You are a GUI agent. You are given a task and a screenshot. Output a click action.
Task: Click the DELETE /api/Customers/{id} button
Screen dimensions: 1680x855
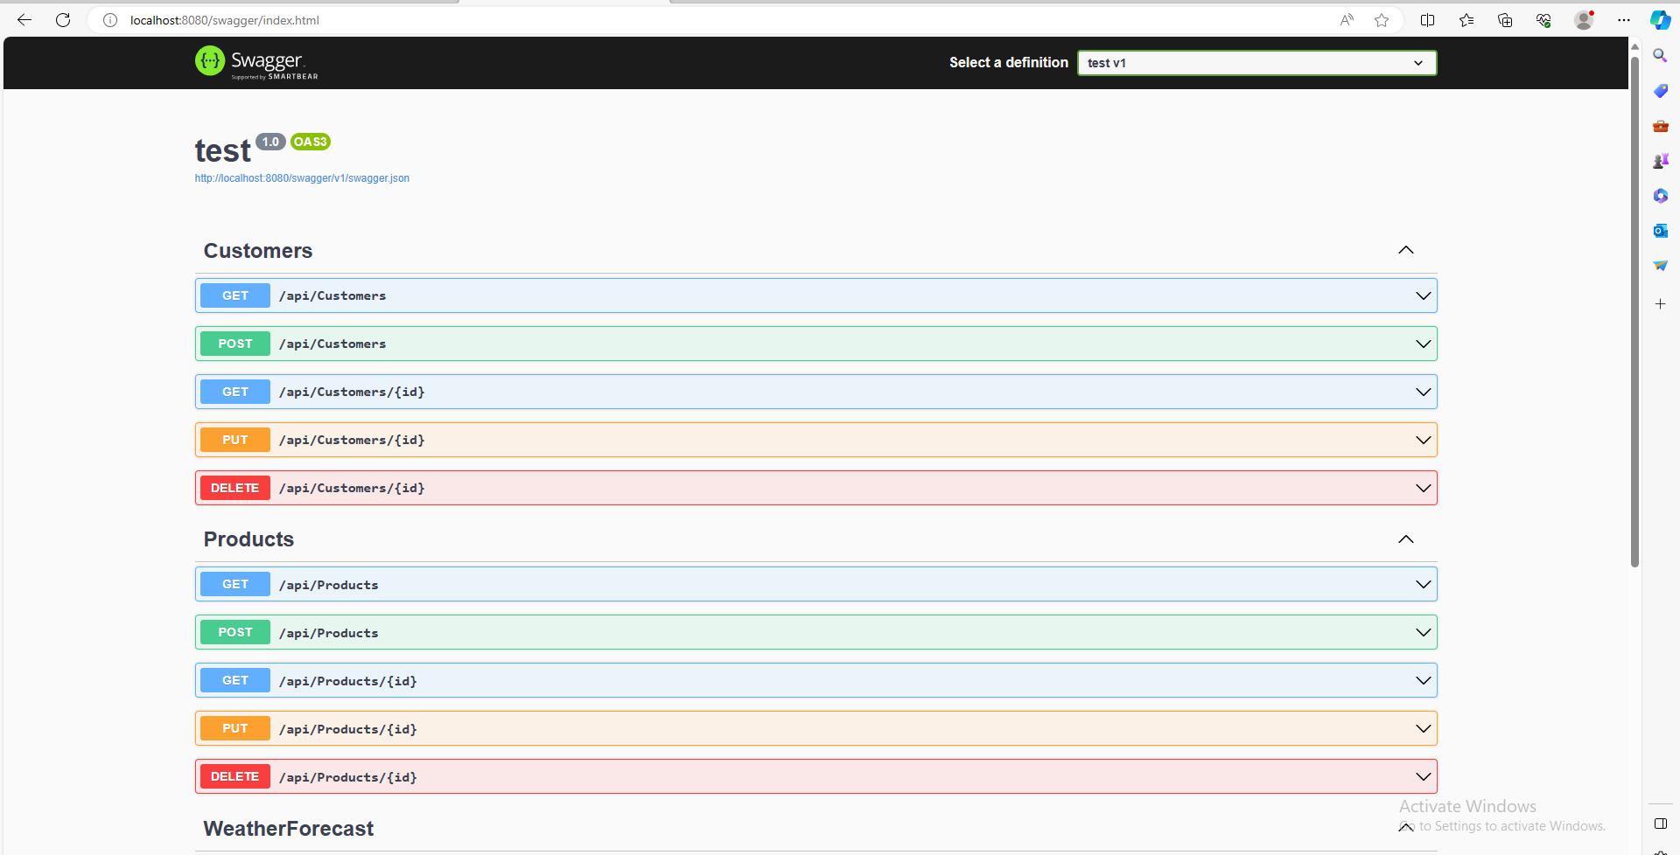234,488
